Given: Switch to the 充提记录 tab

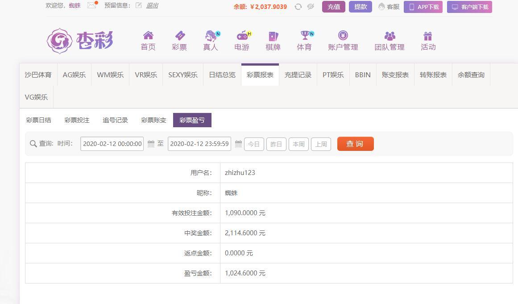Looking at the screenshot, I should 298,75.
